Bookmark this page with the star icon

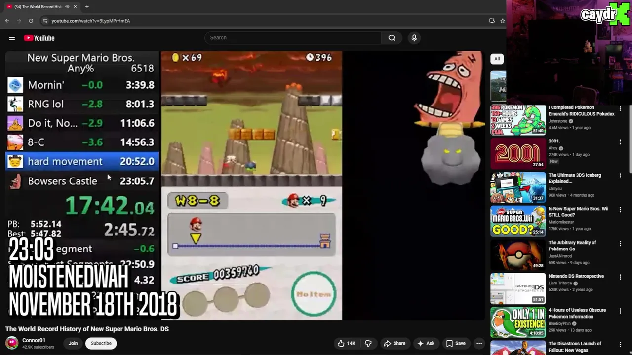point(502,21)
